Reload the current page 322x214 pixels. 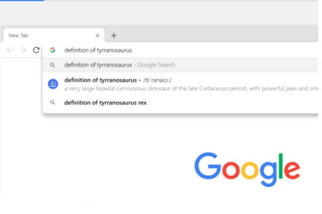36,50
